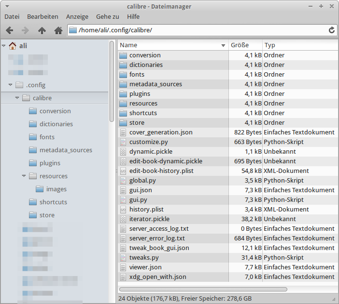Collapse the .config tree node
The image size is (339, 304).
tap(10, 85)
